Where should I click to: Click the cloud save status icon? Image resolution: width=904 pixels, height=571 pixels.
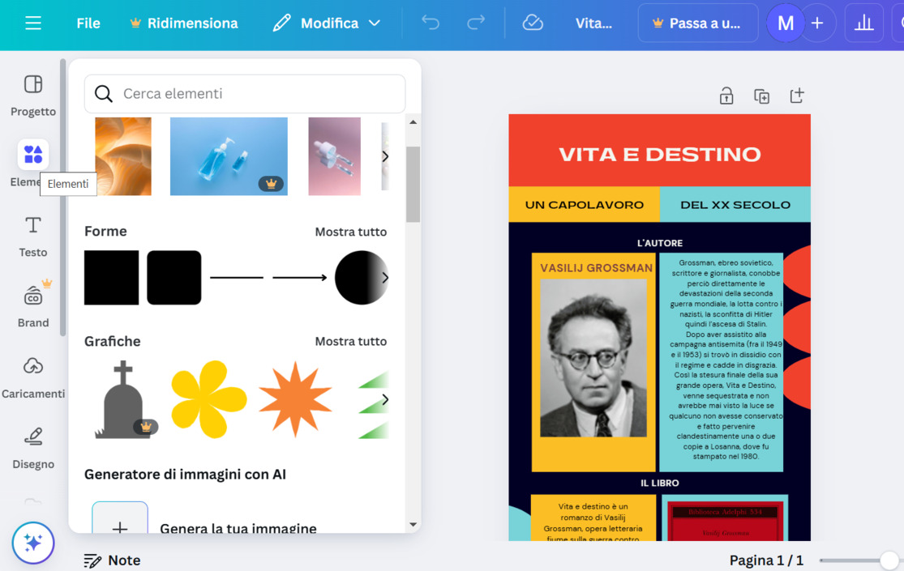pyautogui.click(x=533, y=23)
